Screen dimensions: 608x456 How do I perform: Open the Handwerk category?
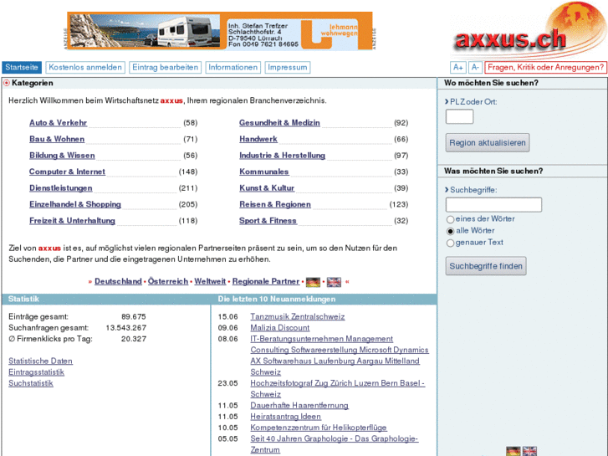tap(258, 139)
